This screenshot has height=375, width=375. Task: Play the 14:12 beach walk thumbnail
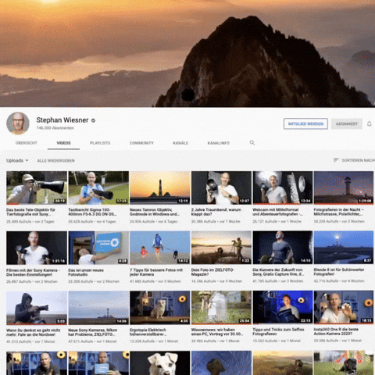coord(160,248)
